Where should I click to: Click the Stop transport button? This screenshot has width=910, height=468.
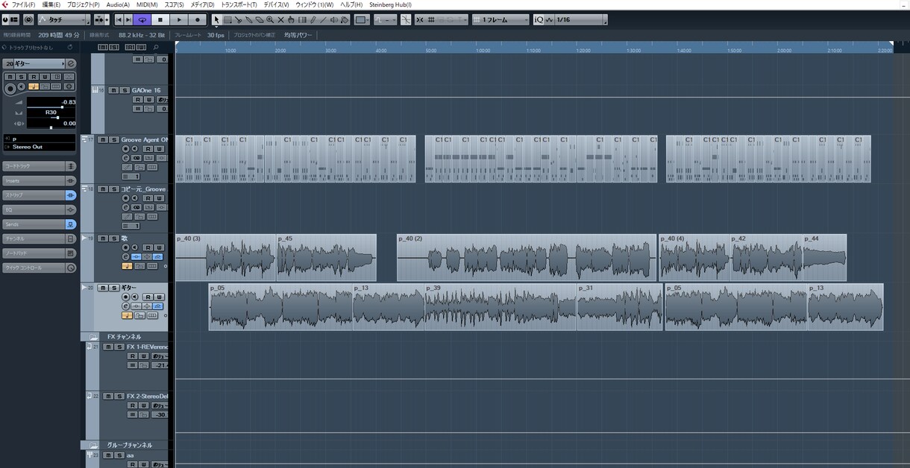click(160, 19)
